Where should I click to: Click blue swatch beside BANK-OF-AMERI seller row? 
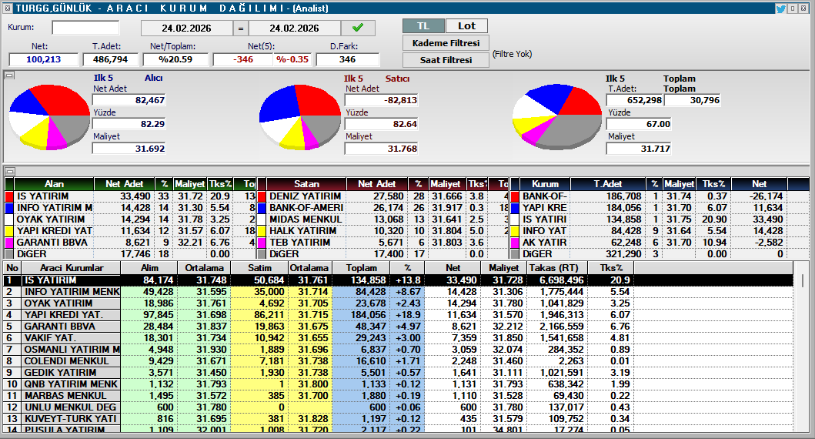point(262,208)
